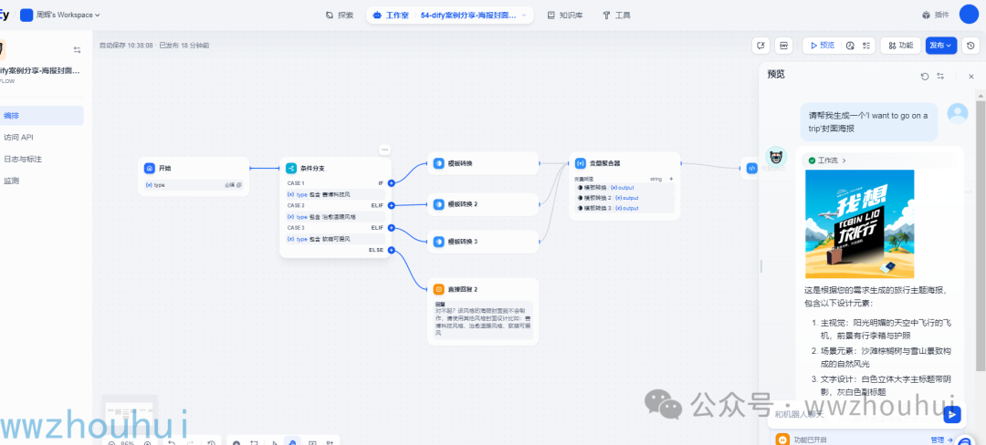Click the app settings sliders icon in sidebar
986x445 pixels.
(x=78, y=49)
